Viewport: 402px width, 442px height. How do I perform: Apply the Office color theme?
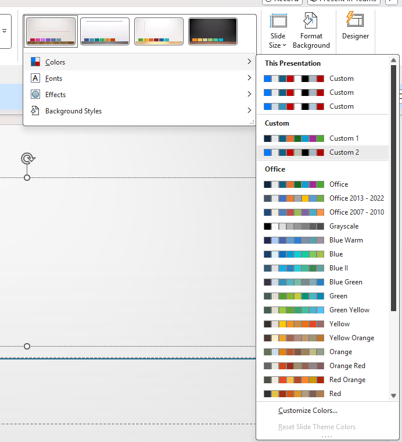[x=323, y=184]
